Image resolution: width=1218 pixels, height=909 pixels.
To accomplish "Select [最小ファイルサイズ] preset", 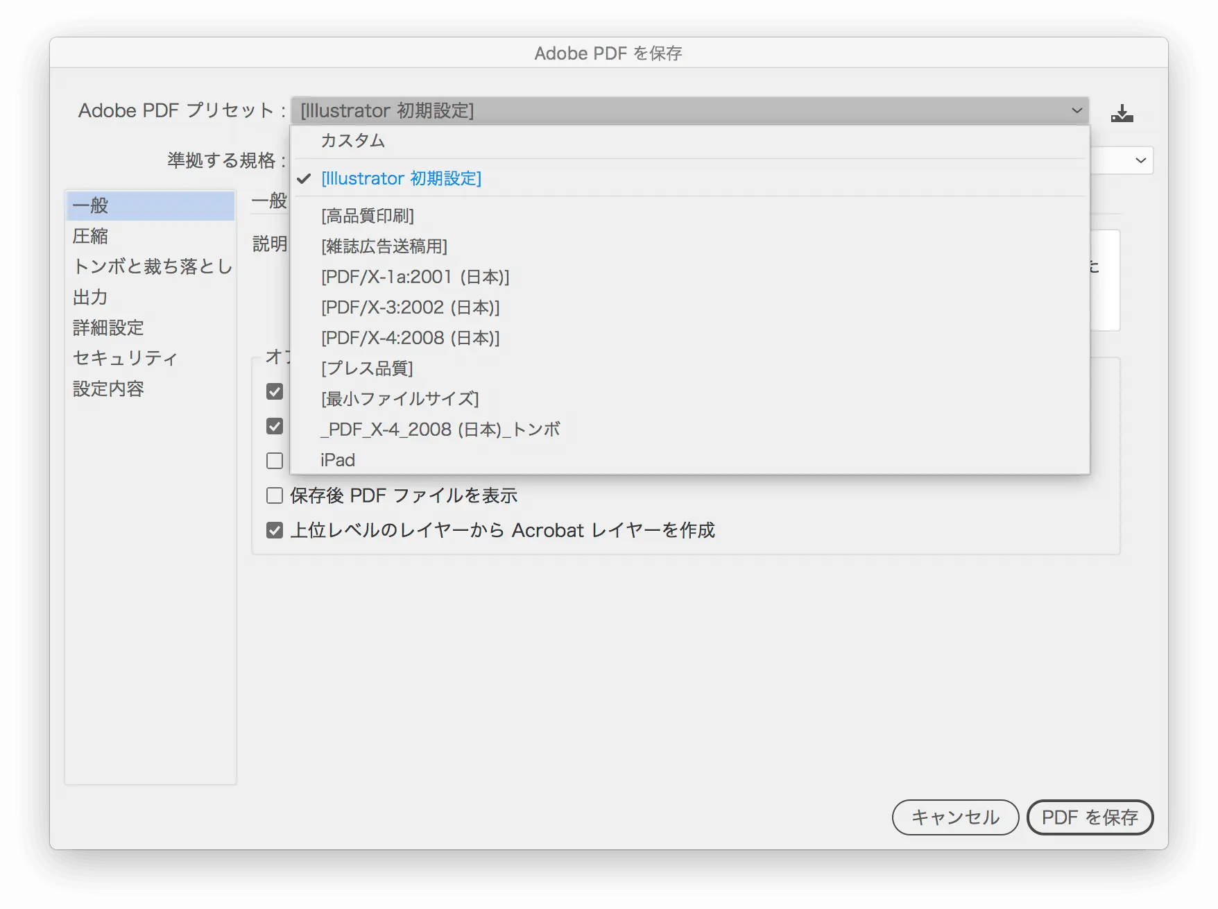I will (690, 399).
